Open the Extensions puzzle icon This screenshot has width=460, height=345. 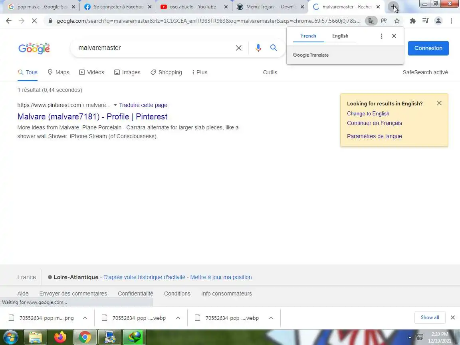[413, 21]
